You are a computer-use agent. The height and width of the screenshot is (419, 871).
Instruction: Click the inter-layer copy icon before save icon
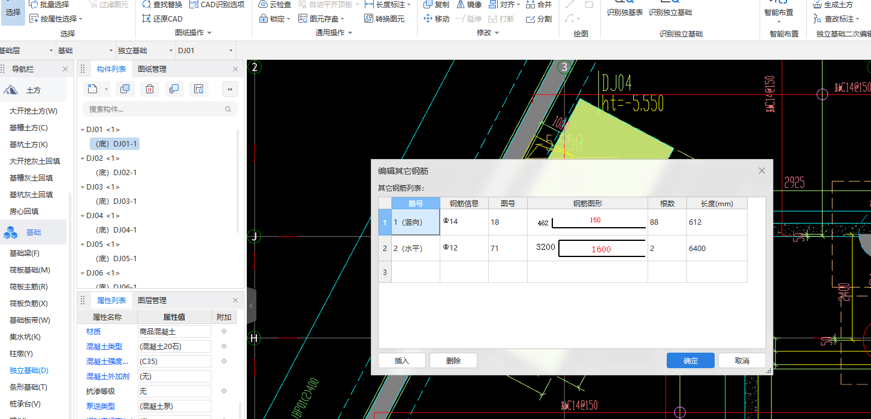click(x=174, y=89)
